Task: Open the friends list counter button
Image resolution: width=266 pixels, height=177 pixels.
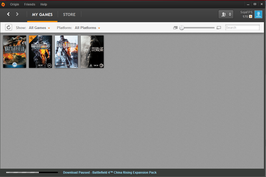Action: tap(226, 14)
